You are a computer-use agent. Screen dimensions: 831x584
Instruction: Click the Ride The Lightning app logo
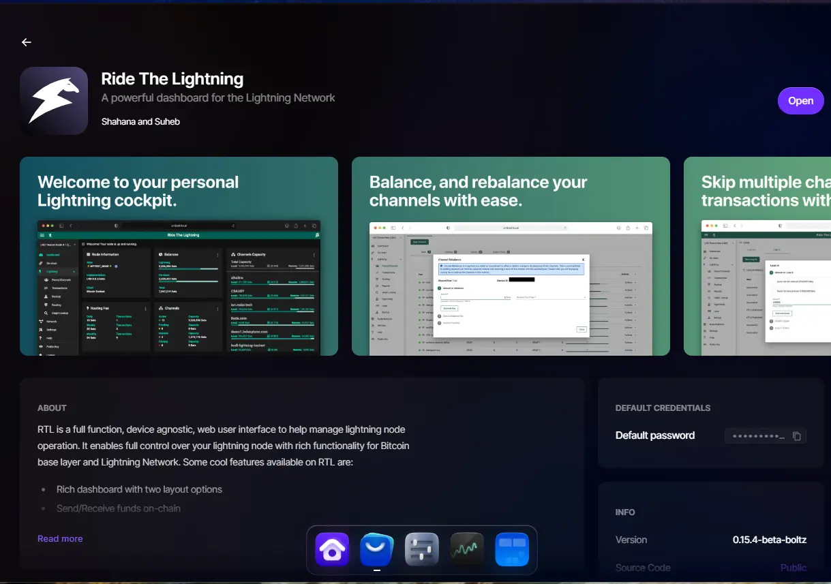click(x=54, y=101)
